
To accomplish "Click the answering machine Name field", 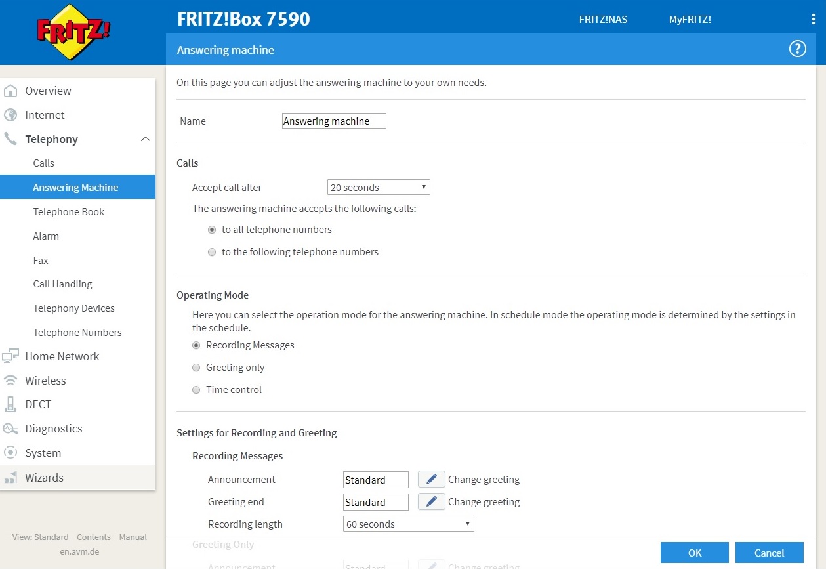I will (334, 121).
